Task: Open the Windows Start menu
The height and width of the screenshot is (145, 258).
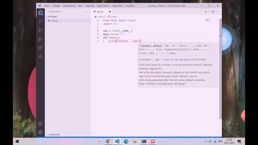Action: tap(17, 141)
